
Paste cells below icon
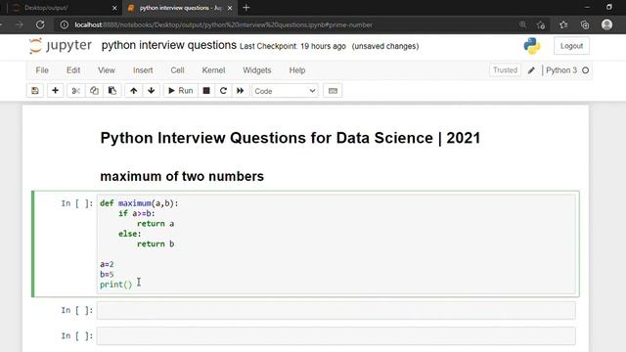pos(112,91)
